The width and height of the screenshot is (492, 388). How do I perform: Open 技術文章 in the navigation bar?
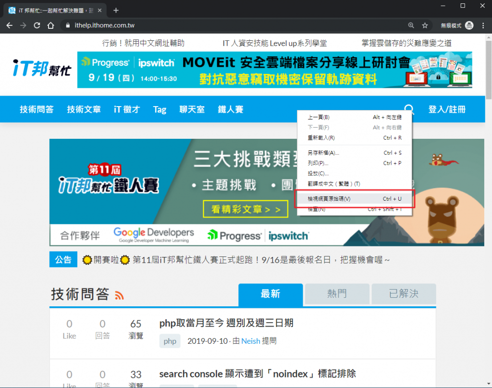pyautogui.click(x=84, y=109)
